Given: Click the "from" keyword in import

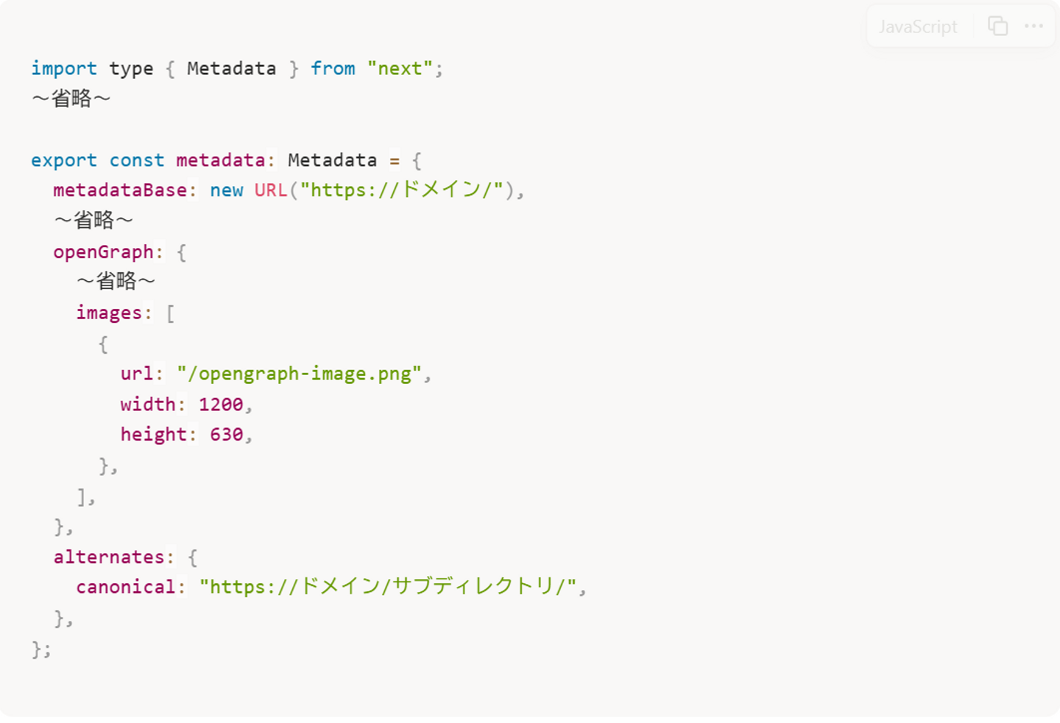Looking at the screenshot, I should [333, 68].
